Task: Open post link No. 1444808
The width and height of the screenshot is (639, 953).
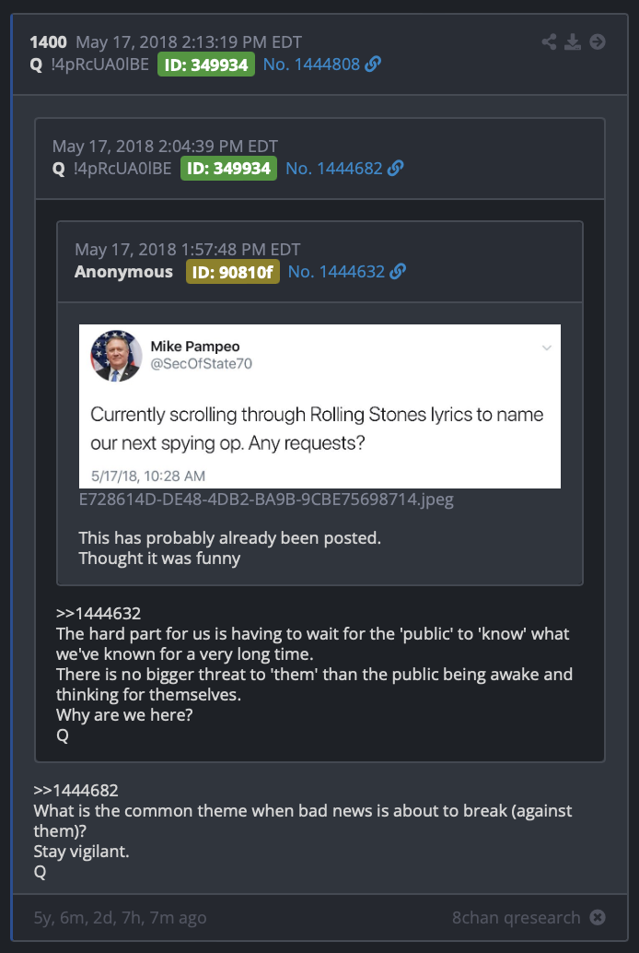Action: click(x=311, y=65)
